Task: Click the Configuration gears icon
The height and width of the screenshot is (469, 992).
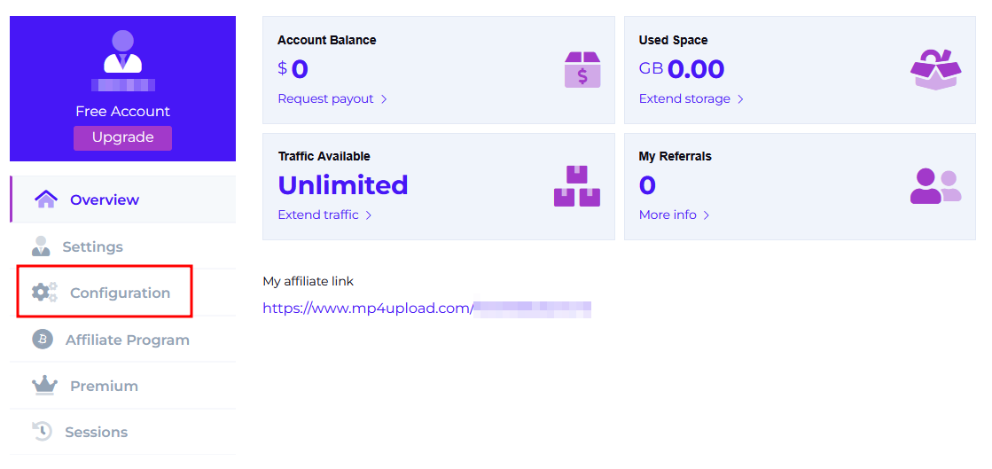Action: [x=44, y=293]
